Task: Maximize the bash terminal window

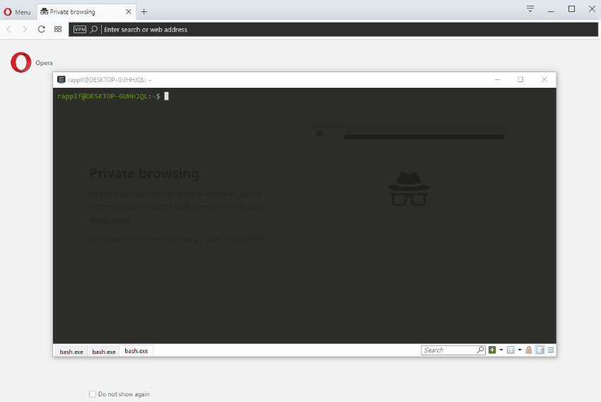Action: point(520,79)
